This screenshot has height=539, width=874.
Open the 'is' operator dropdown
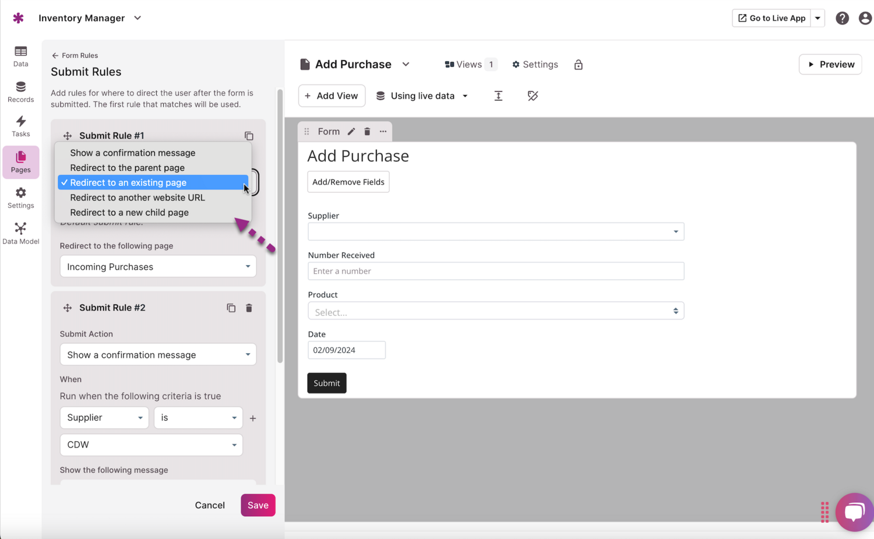coord(198,417)
